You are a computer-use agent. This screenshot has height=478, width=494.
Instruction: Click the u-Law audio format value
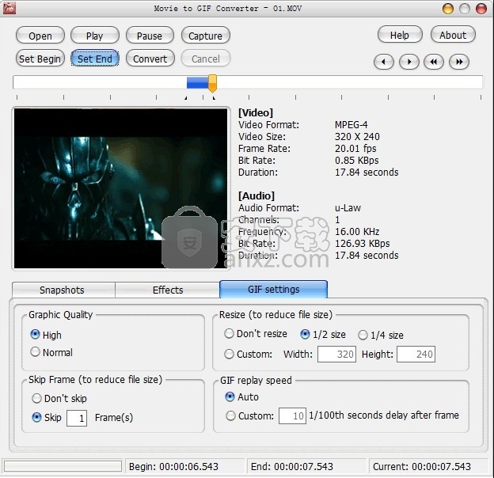(348, 208)
